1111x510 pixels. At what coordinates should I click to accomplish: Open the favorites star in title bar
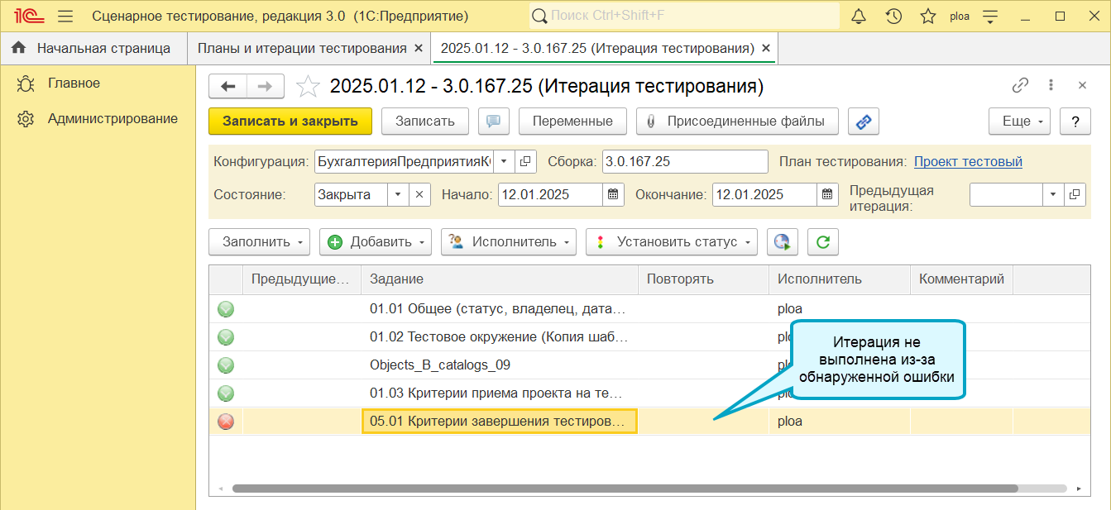tap(928, 16)
